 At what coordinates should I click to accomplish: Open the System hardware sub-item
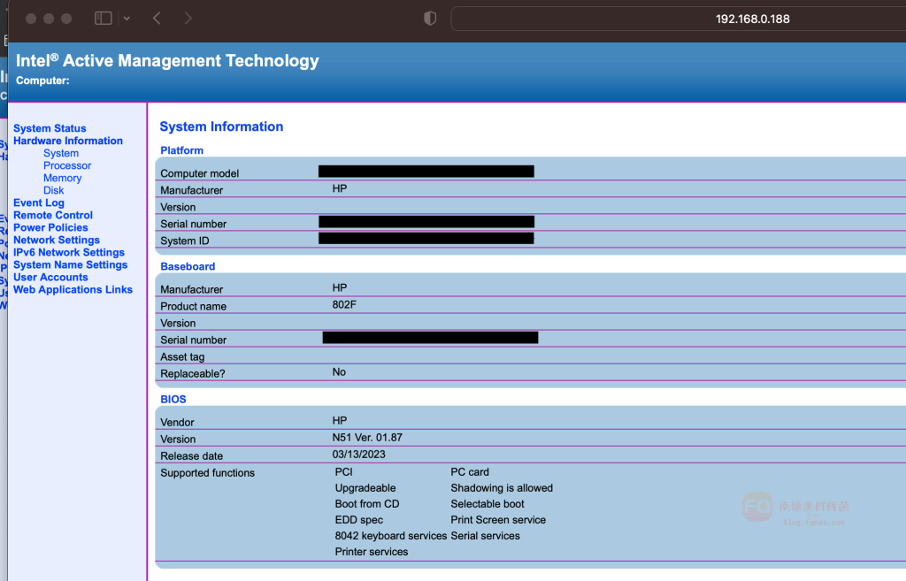tap(61, 153)
